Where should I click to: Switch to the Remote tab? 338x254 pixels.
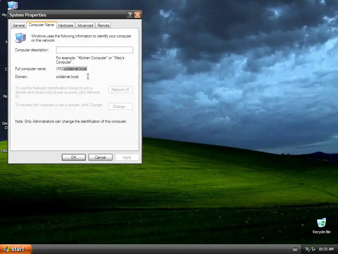[x=103, y=25]
